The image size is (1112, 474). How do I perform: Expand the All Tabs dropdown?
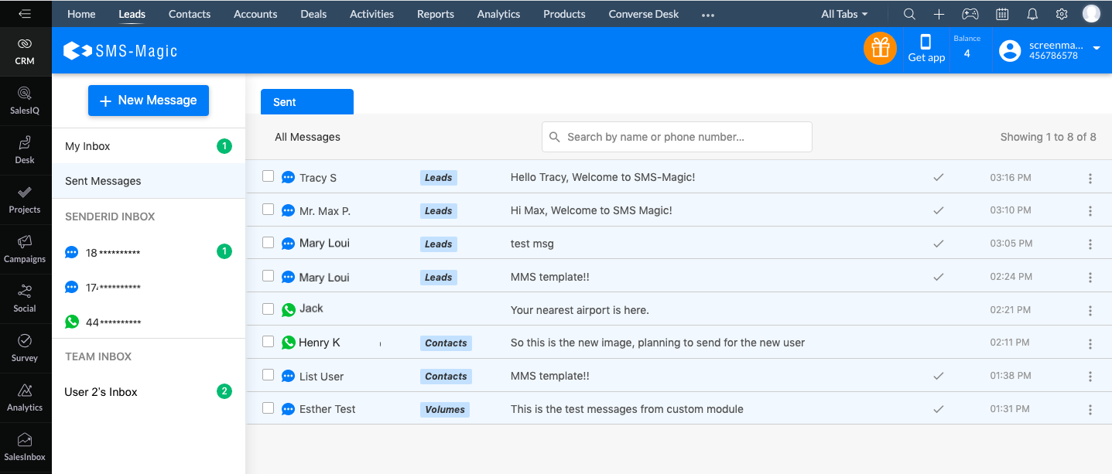coord(843,13)
